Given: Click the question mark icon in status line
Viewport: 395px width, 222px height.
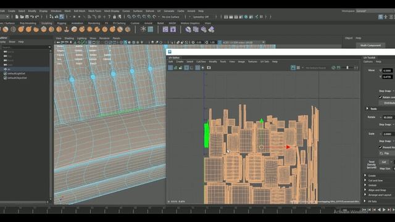Looking at the screenshot, I should pyautogui.click(x=109, y=17).
